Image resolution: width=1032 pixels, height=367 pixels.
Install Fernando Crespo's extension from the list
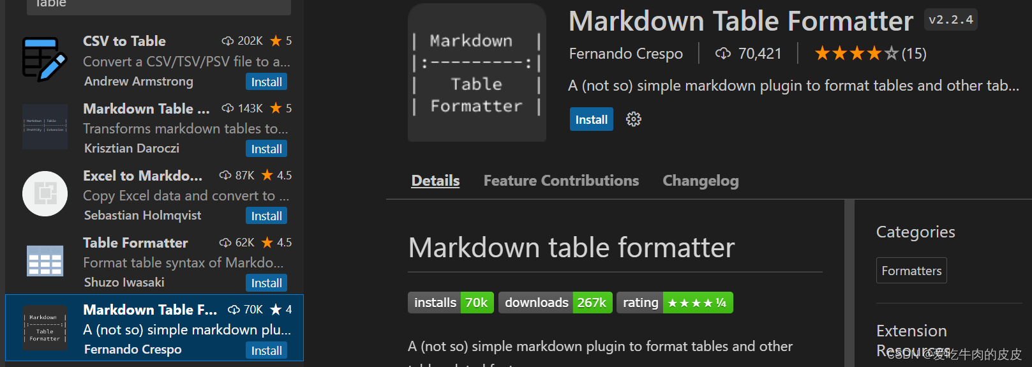tap(266, 350)
